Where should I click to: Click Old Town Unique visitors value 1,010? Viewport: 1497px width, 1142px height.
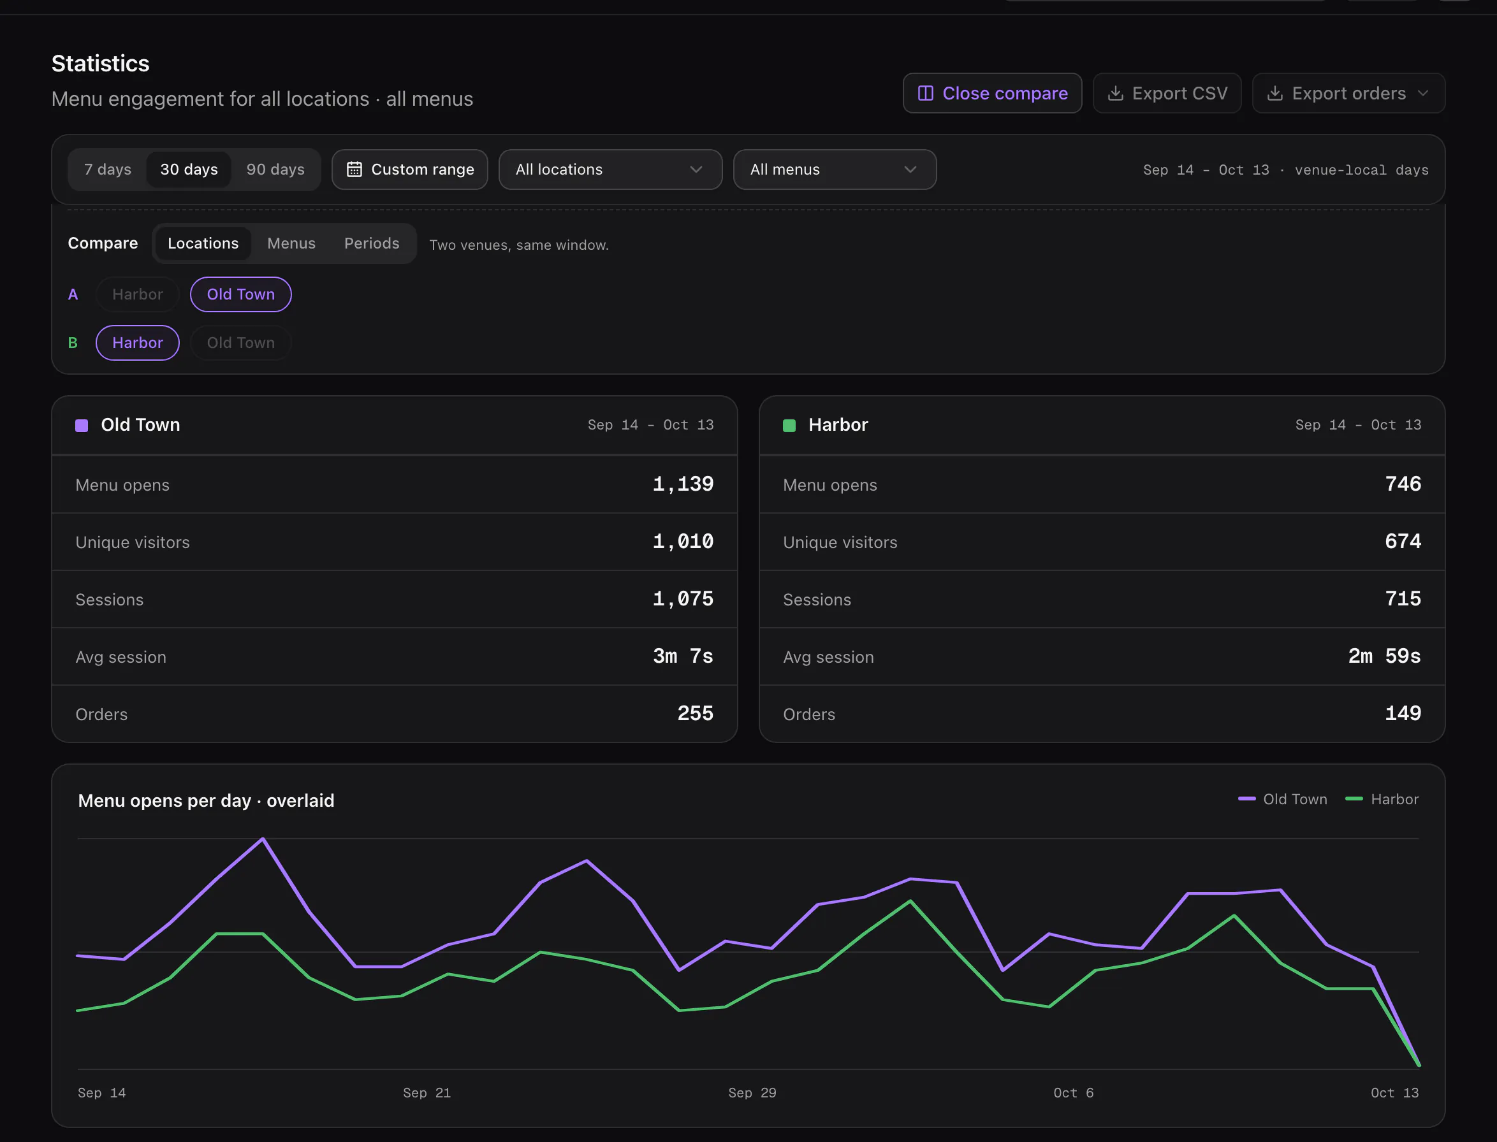point(683,542)
